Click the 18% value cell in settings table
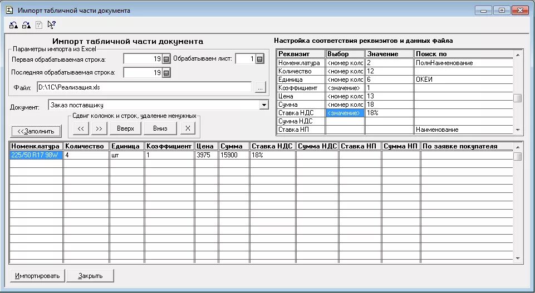 (x=389, y=113)
